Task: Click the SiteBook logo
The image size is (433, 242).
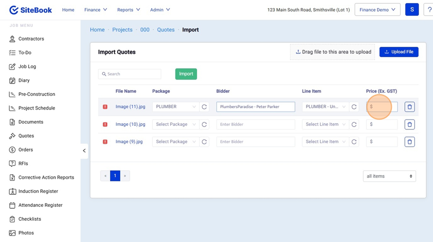Action: click(x=30, y=10)
